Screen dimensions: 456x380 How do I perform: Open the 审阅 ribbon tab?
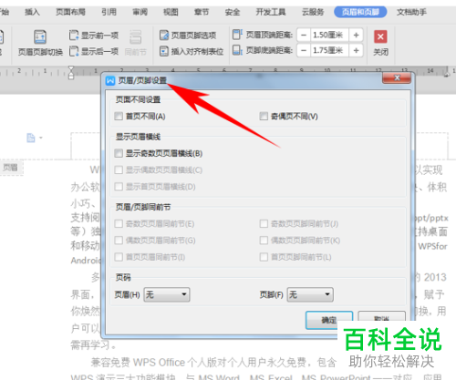pos(140,12)
